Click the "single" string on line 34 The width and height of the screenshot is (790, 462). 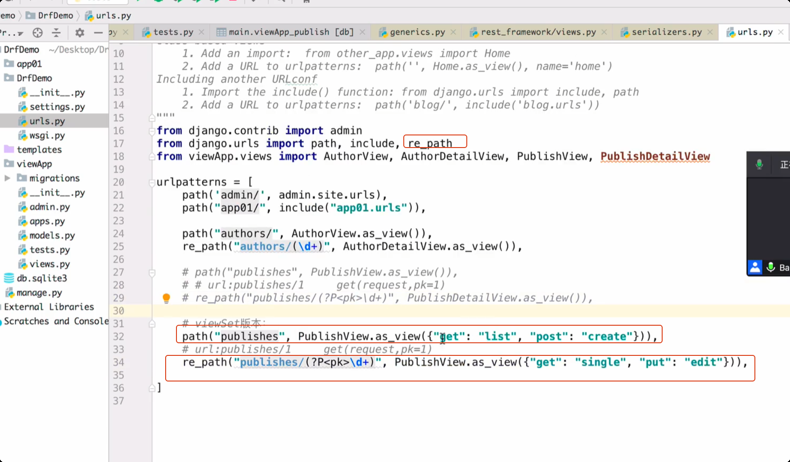pos(600,362)
